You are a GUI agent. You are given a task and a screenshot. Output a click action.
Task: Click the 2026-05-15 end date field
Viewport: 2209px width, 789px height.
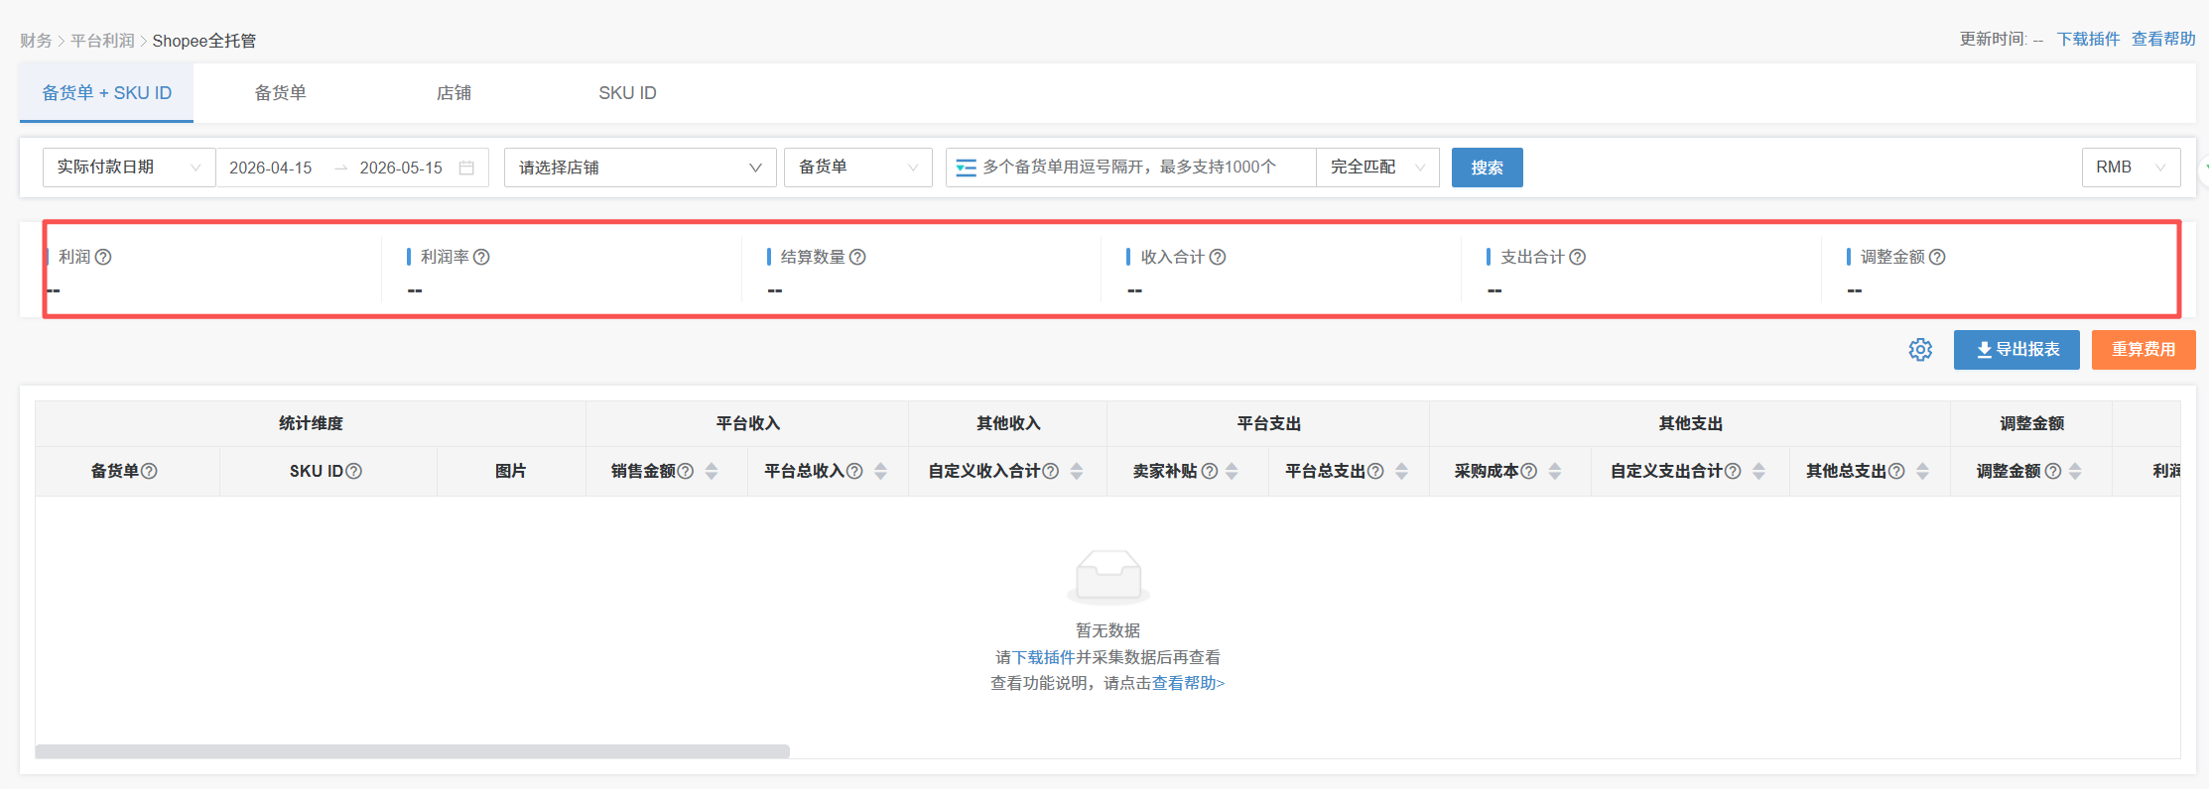(401, 168)
